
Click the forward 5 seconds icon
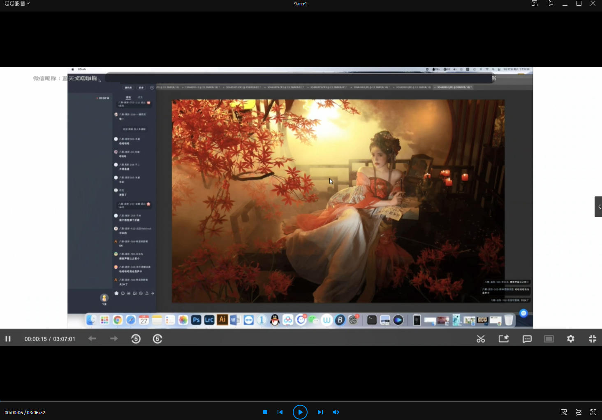[157, 339]
